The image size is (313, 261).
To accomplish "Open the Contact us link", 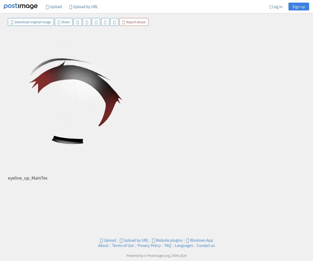I will (x=206, y=245).
